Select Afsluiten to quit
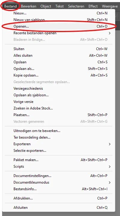 (x=59, y=208)
